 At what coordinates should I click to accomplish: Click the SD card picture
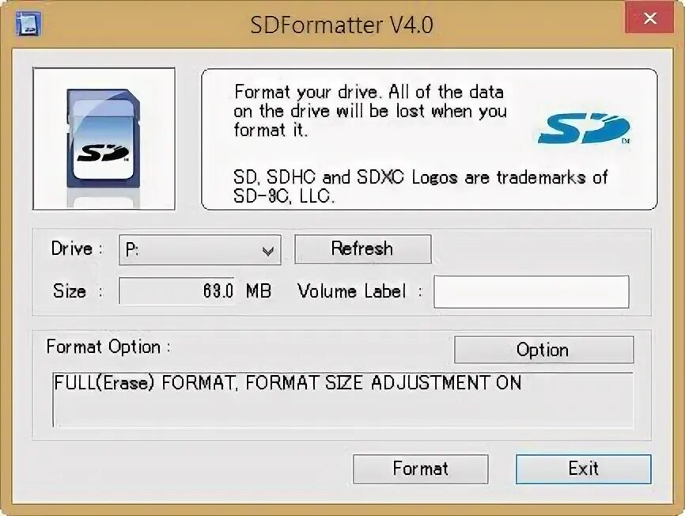pyautogui.click(x=104, y=139)
